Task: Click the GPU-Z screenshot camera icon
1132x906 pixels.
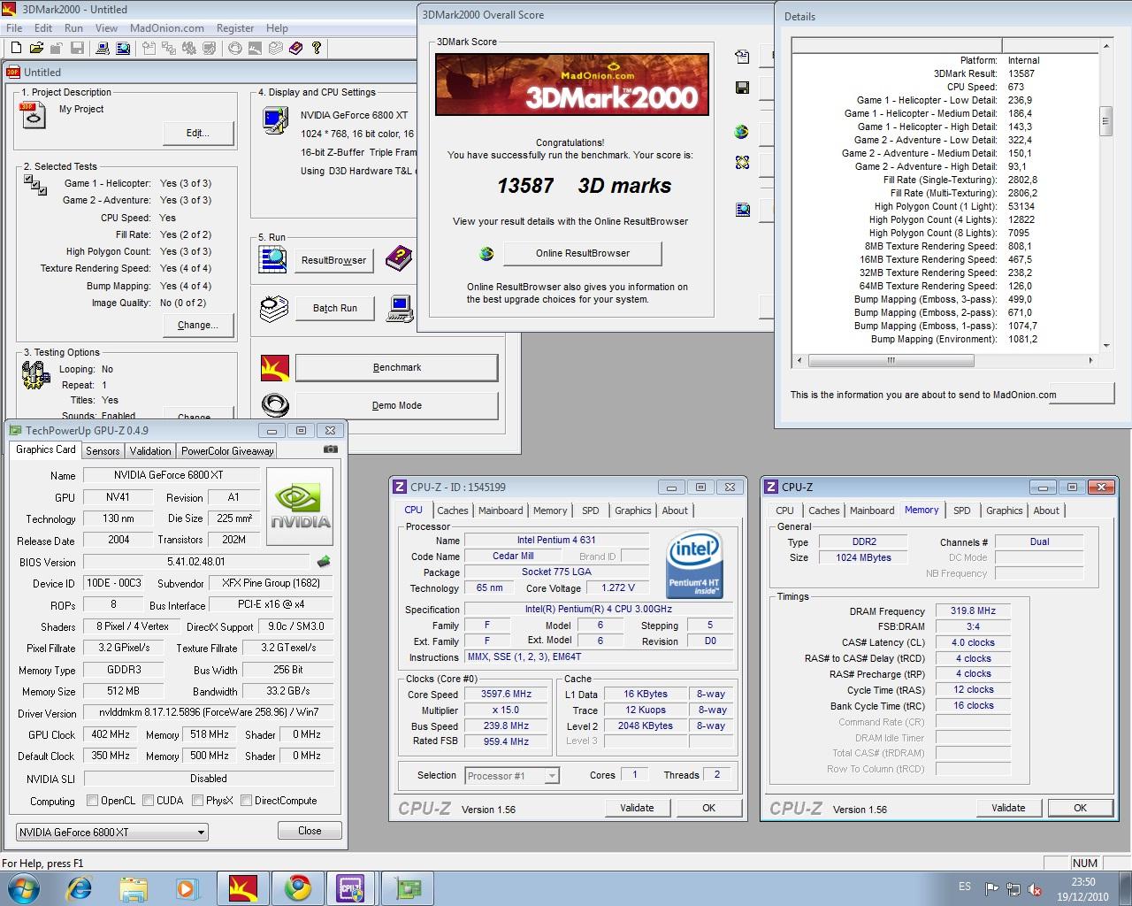Action: pyautogui.click(x=330, y=449)
